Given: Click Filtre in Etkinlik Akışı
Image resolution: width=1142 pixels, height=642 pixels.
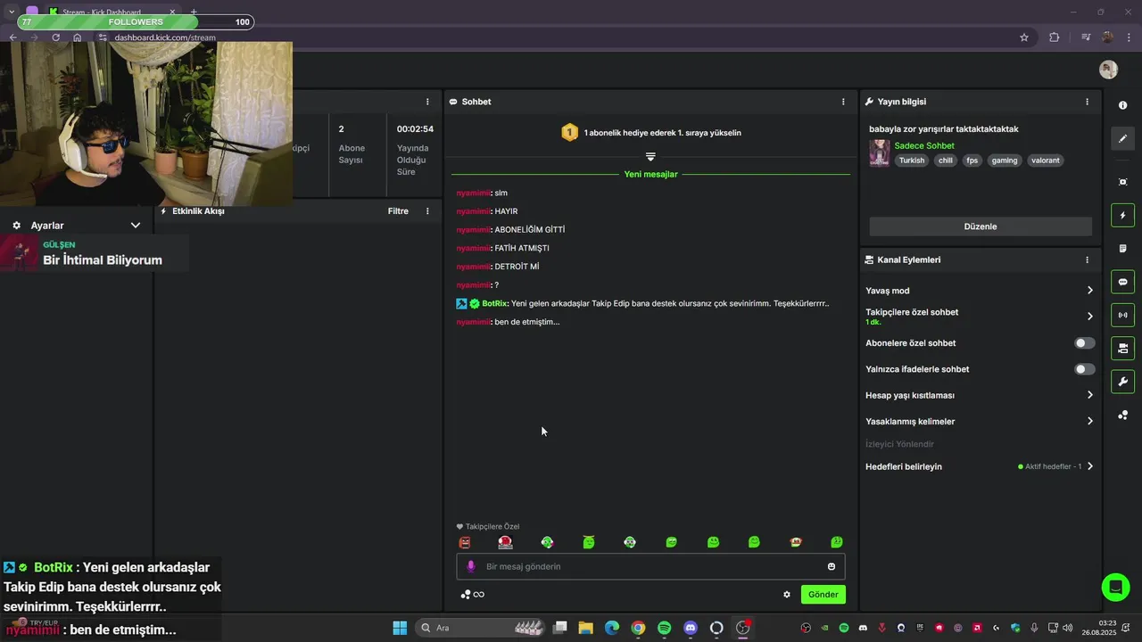Looking at the screenshot, I should coord(398,211).
